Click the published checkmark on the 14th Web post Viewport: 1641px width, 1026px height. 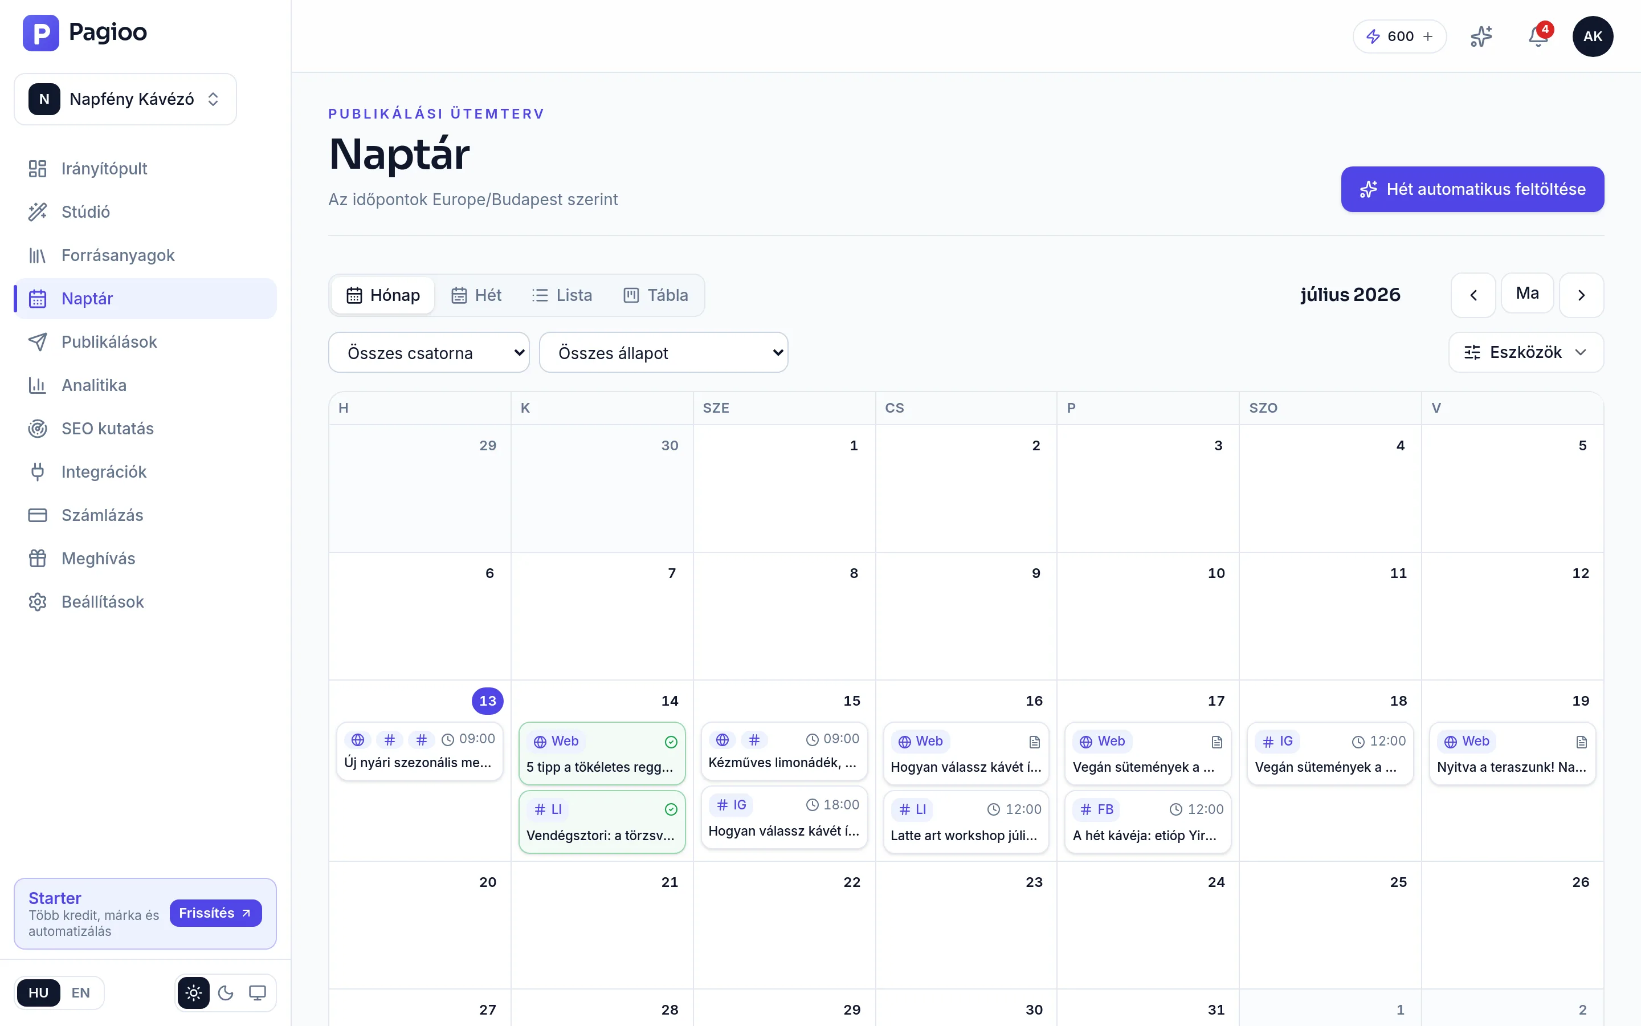(x=671, y=742)
